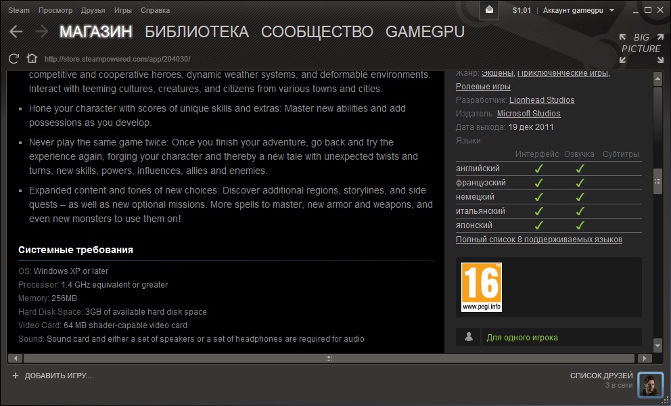Viewport: 671px width, 406px height.
Task: Open the Справка menu
Action: coord(155,10)
